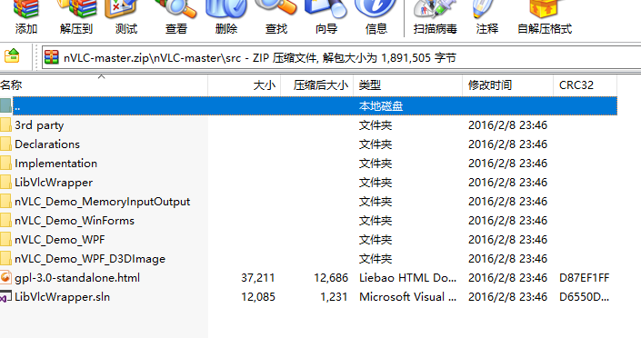This screenshot has height=338, width=641.
Task: Click the Comment (注释) toolbar icon
Action: [x=486, y=17]
